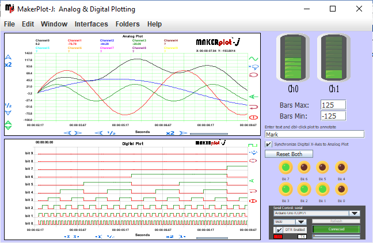This screenshot has height=243, width=373.
Task: Click the Ch0 bar meter
Action: point(293,58)
